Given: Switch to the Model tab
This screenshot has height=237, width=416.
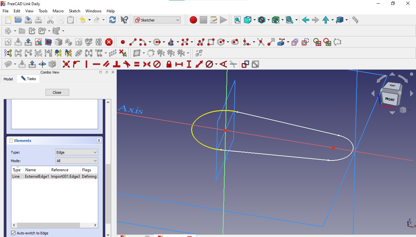Looking at the screenshot, I should 8,79.
